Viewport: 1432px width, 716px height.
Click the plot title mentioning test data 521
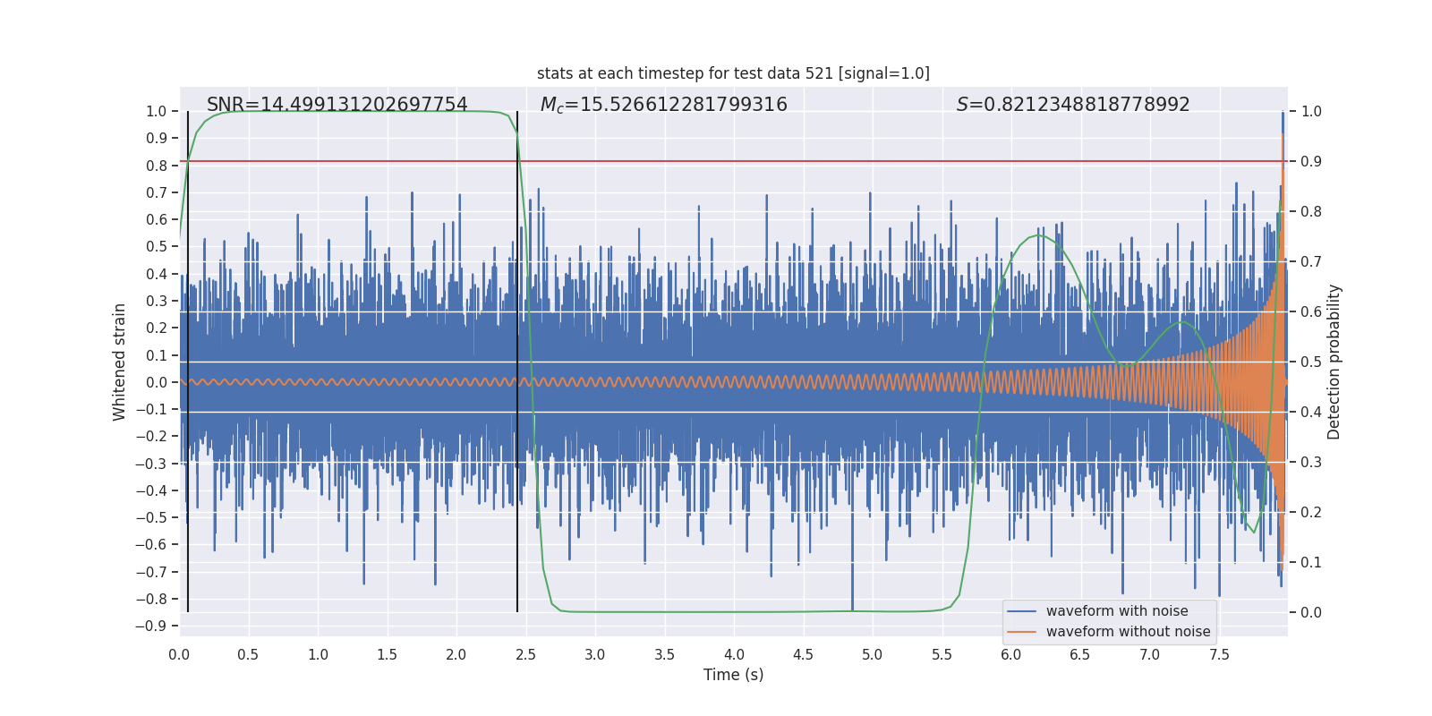(733, 73)
